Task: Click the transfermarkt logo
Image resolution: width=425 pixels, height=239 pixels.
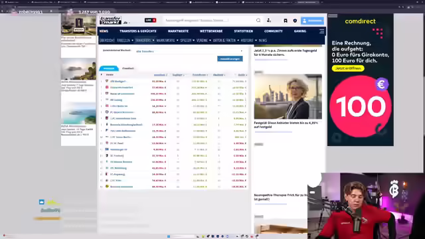Action: tap(111, 21)
